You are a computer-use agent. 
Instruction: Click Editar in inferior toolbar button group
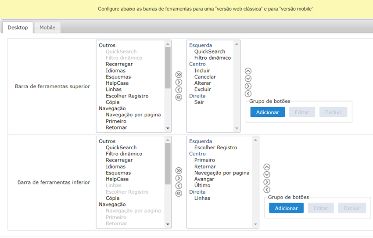(x=321, y=208)
